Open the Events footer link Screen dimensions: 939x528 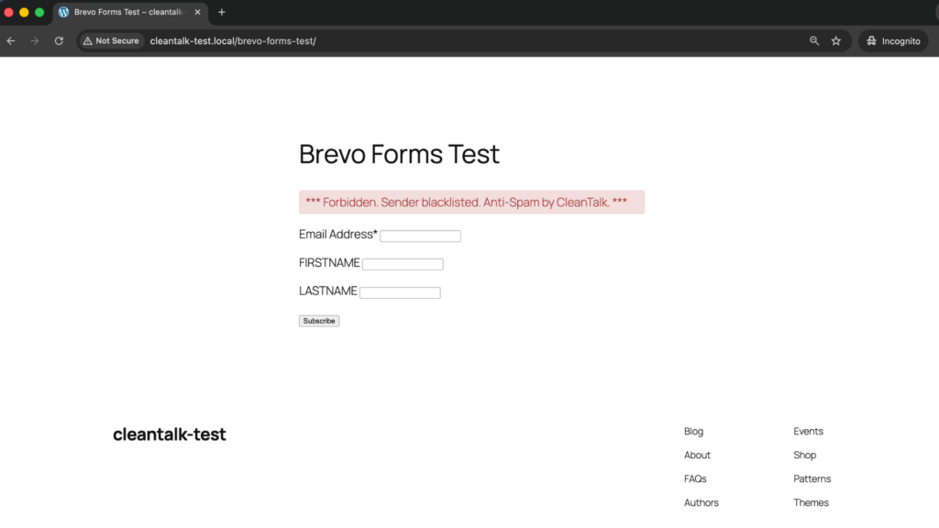pyautogui.click(x=808, y=431)
